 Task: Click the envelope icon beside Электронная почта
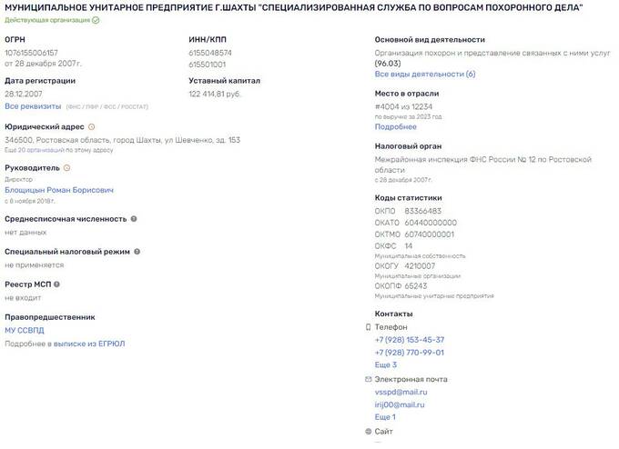point(368,379)
